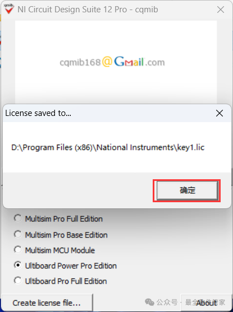Choose the Multisim Pro Base Edition option

(18, 234)
